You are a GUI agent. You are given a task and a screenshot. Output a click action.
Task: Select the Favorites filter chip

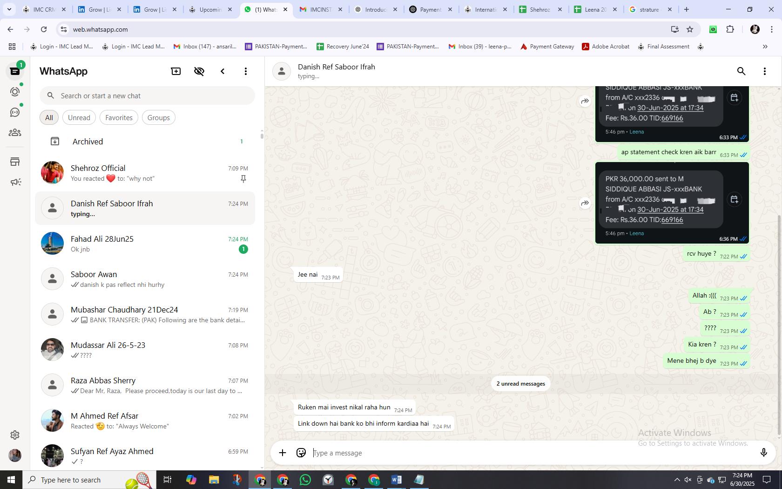(x=119, y=118)
